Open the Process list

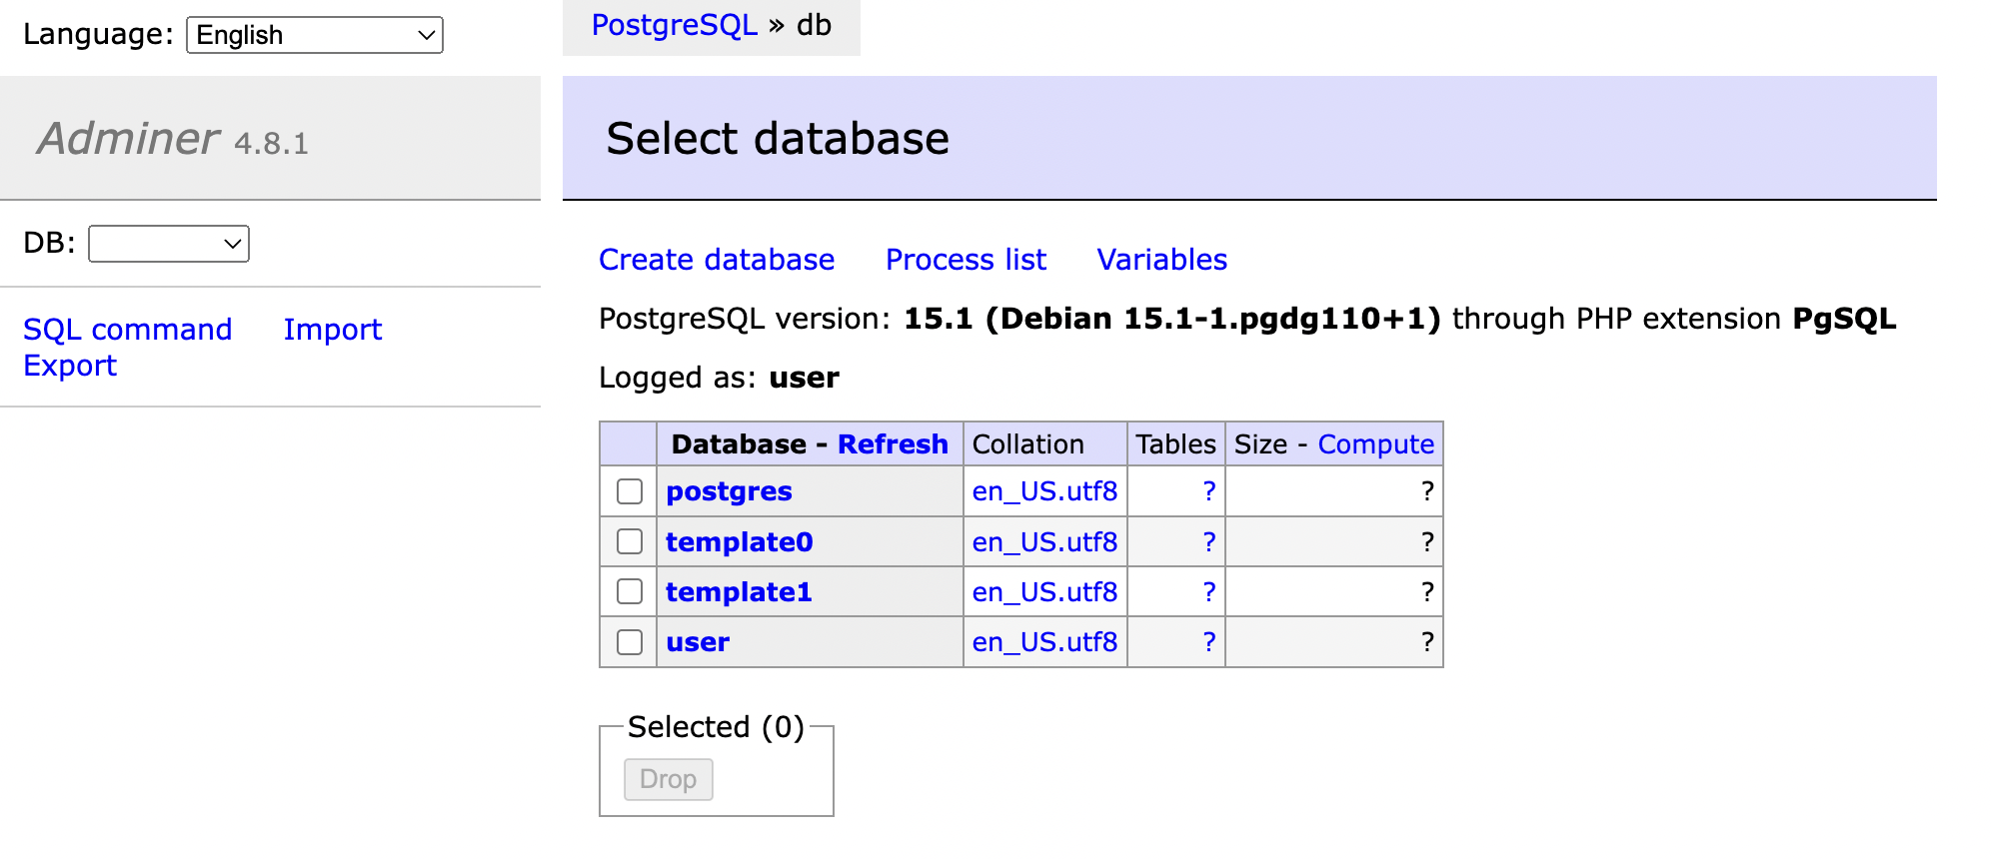pyautogui.click(x=966, y=260)
